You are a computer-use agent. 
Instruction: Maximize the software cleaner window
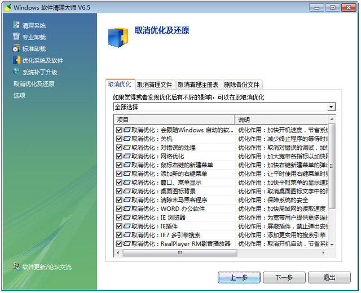click(332, 7)
